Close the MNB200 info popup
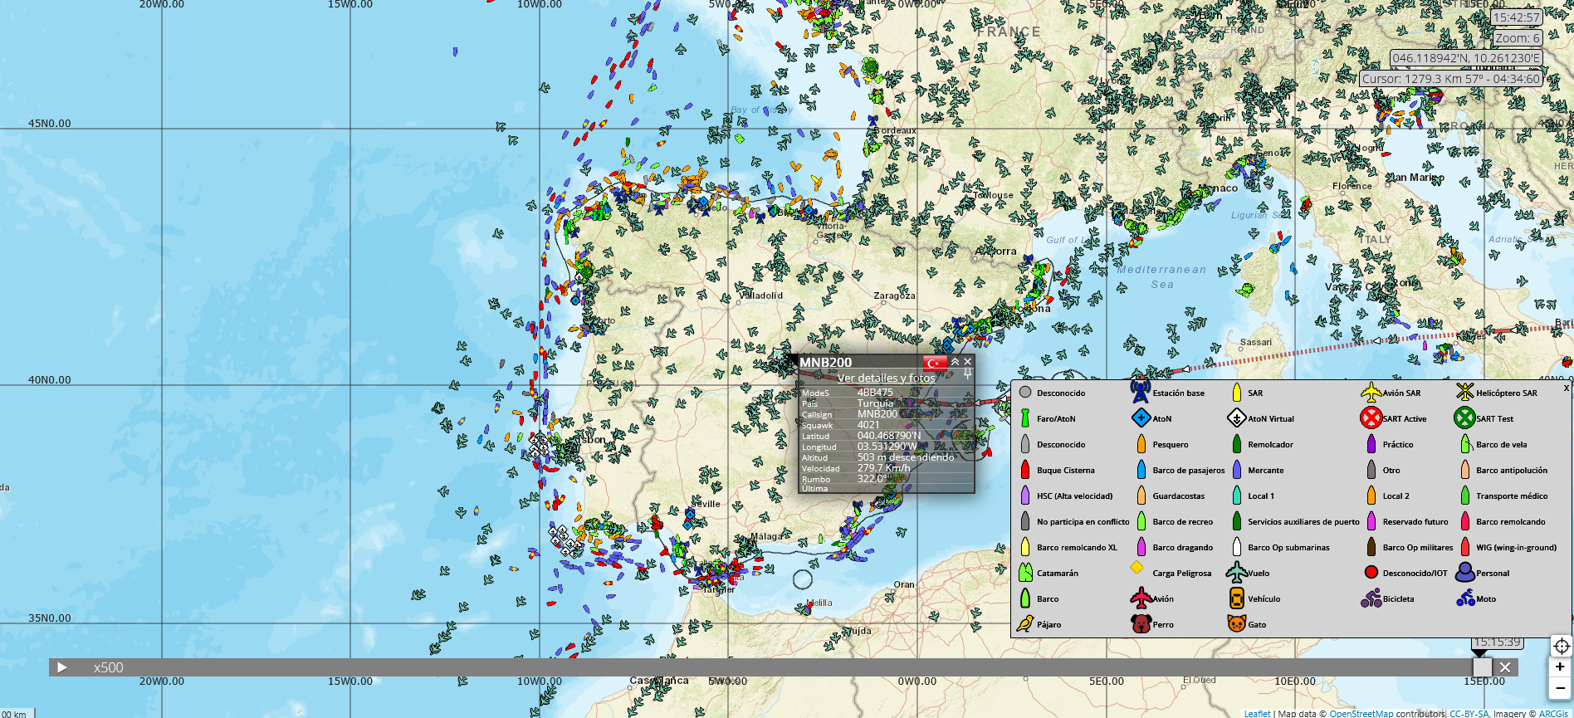Screen dimensions: 1574x718 (968, 362)
